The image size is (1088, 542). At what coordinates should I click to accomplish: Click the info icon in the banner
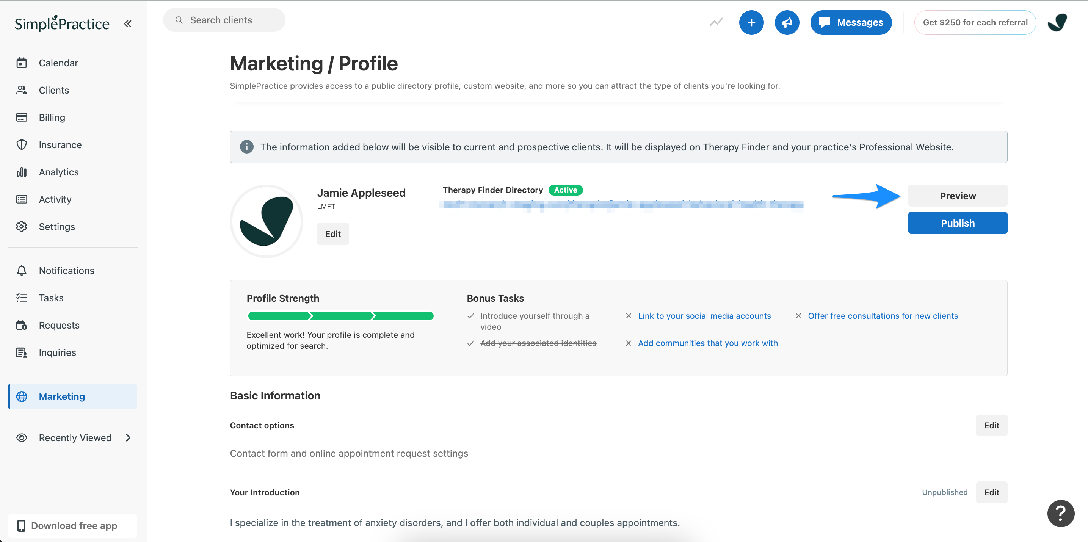(247, 147)
